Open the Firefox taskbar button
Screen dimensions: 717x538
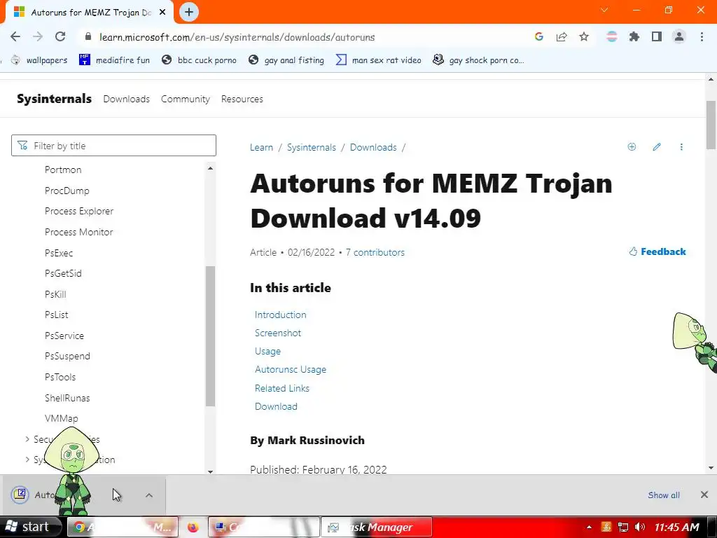[193, 527]
